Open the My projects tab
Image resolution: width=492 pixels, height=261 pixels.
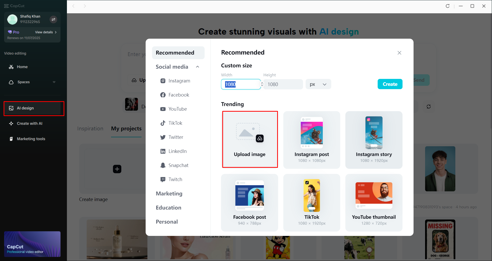pyautogui.click(x=126, y=128)
